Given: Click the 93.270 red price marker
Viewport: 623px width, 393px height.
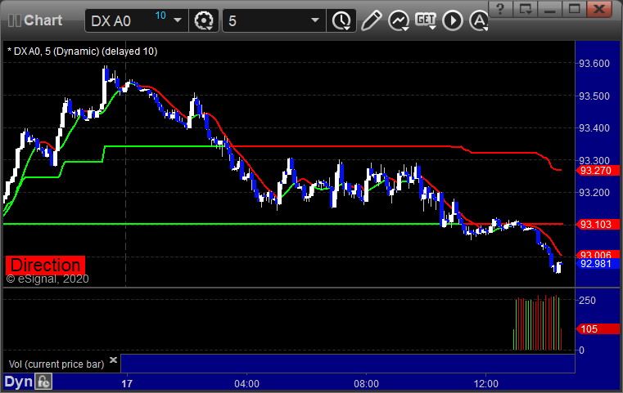Looking at the screenshot, I should coord(597,171).
